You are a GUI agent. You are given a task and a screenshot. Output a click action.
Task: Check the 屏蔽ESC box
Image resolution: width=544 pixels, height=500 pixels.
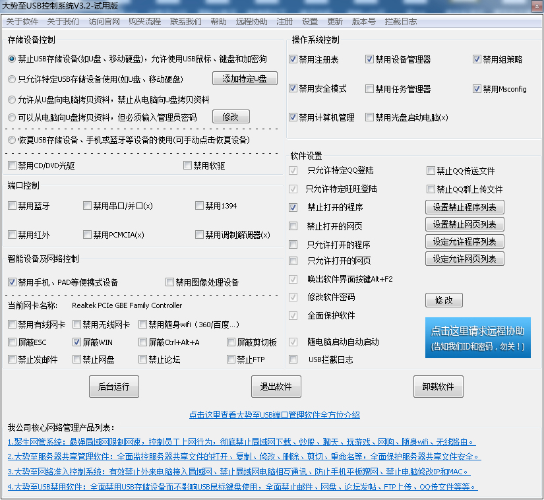click(x=12, y=342)
